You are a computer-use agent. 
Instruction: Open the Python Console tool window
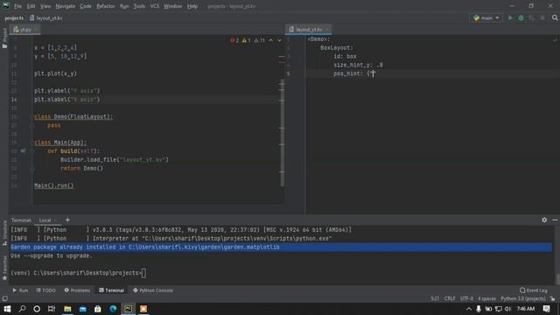153,290
